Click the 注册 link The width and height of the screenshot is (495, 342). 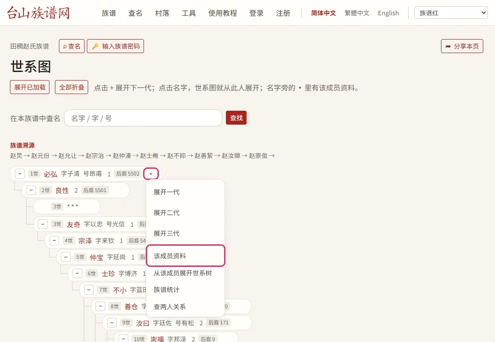pos(283,13)
